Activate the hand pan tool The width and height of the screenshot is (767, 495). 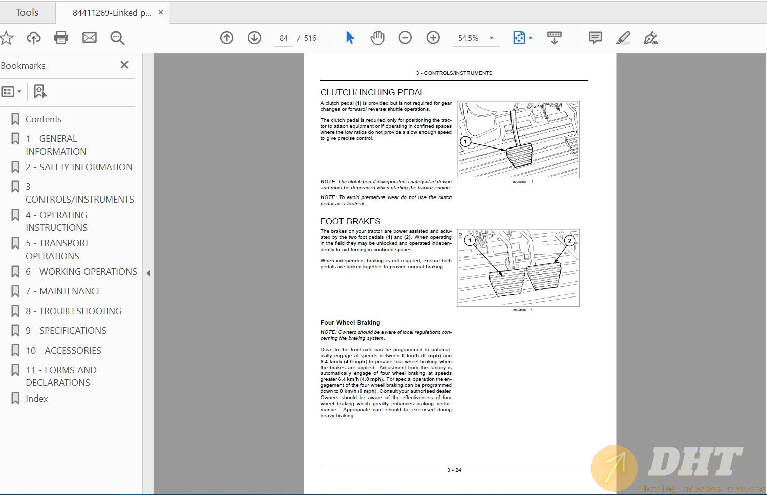(377, 38)
